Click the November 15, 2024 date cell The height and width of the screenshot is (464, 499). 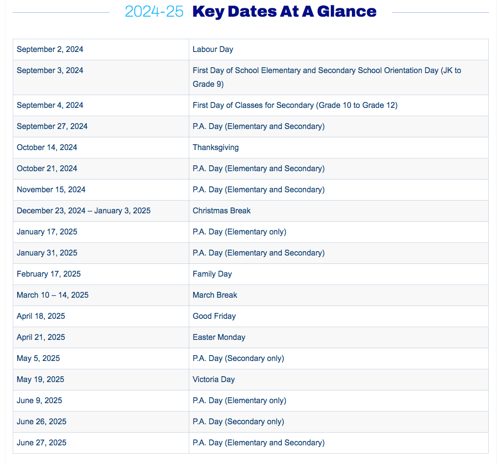51,190
